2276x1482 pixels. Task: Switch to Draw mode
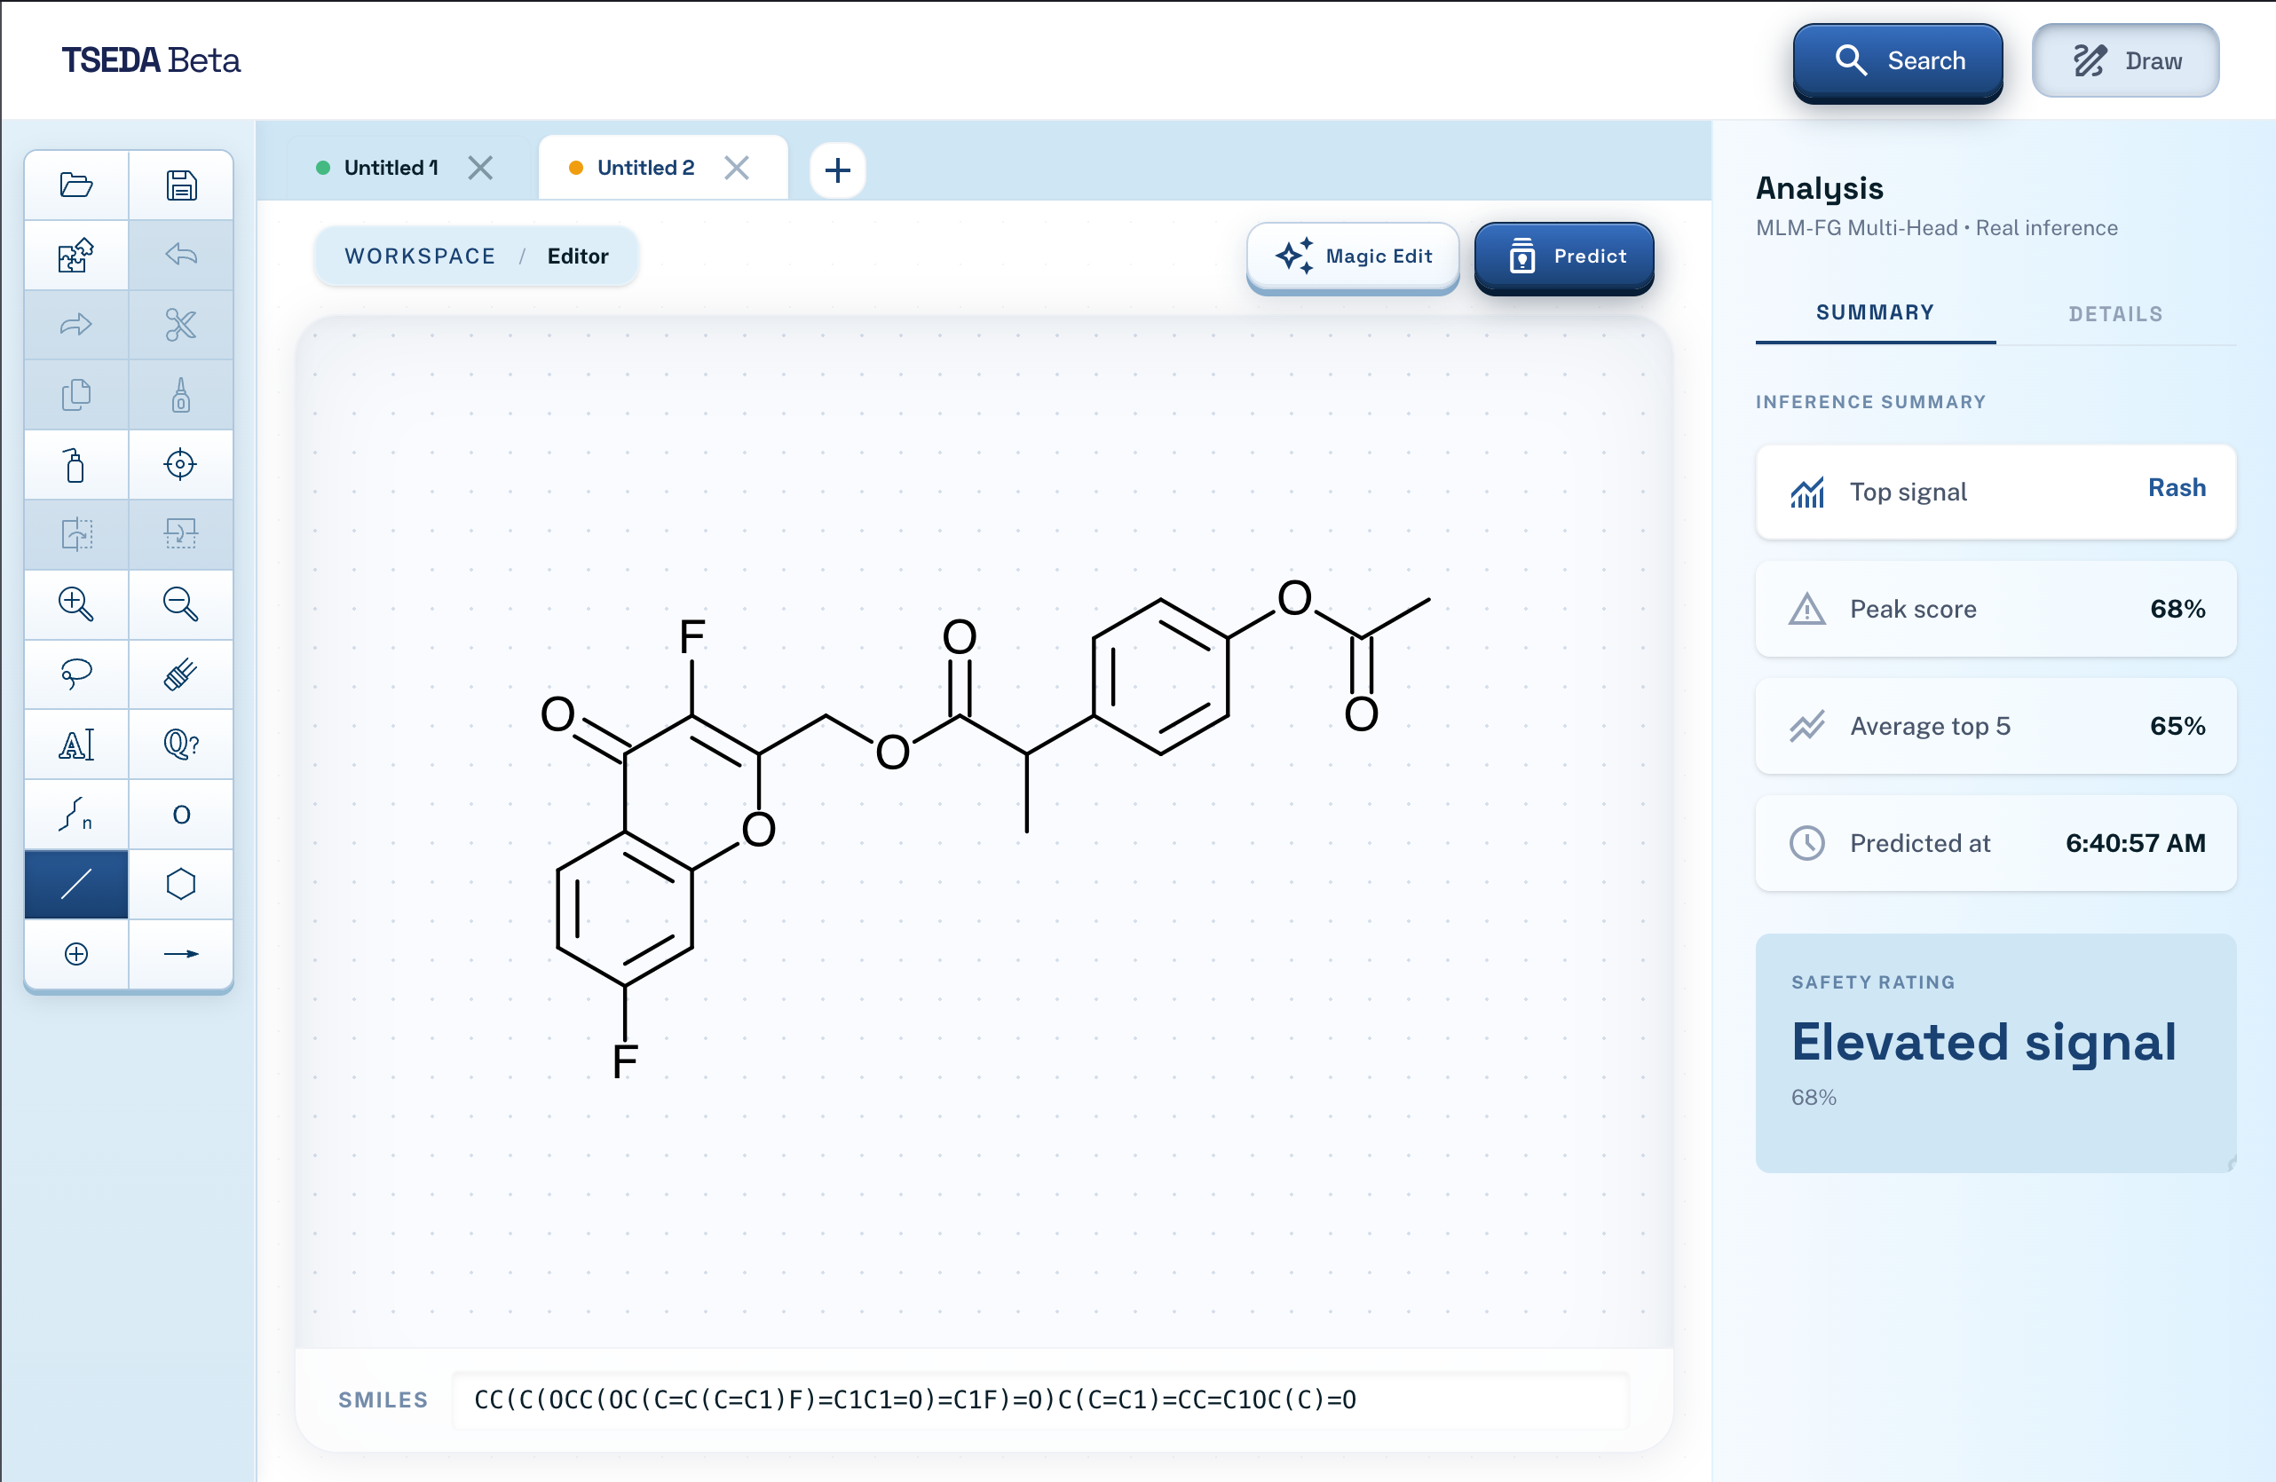tap(2125, 61)
